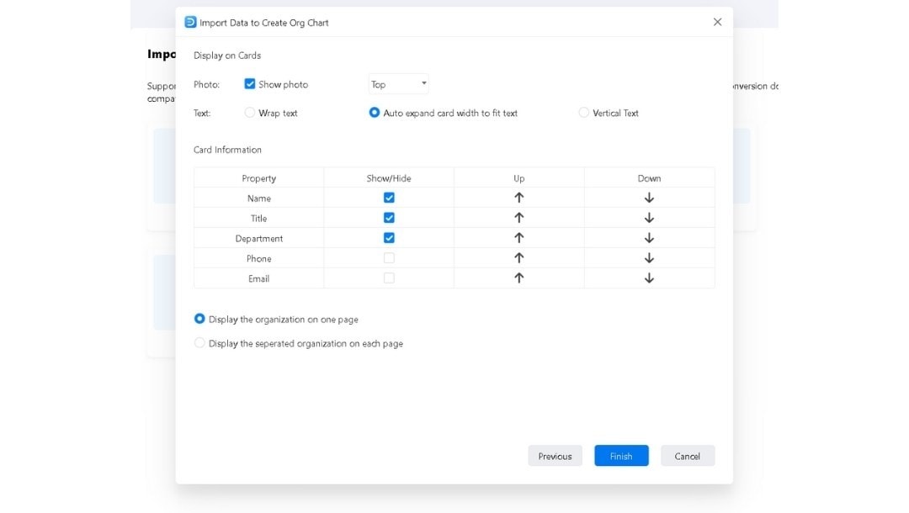
Task: Enable Show/Hide for the Email property
Action: click(x=389, y=278)
